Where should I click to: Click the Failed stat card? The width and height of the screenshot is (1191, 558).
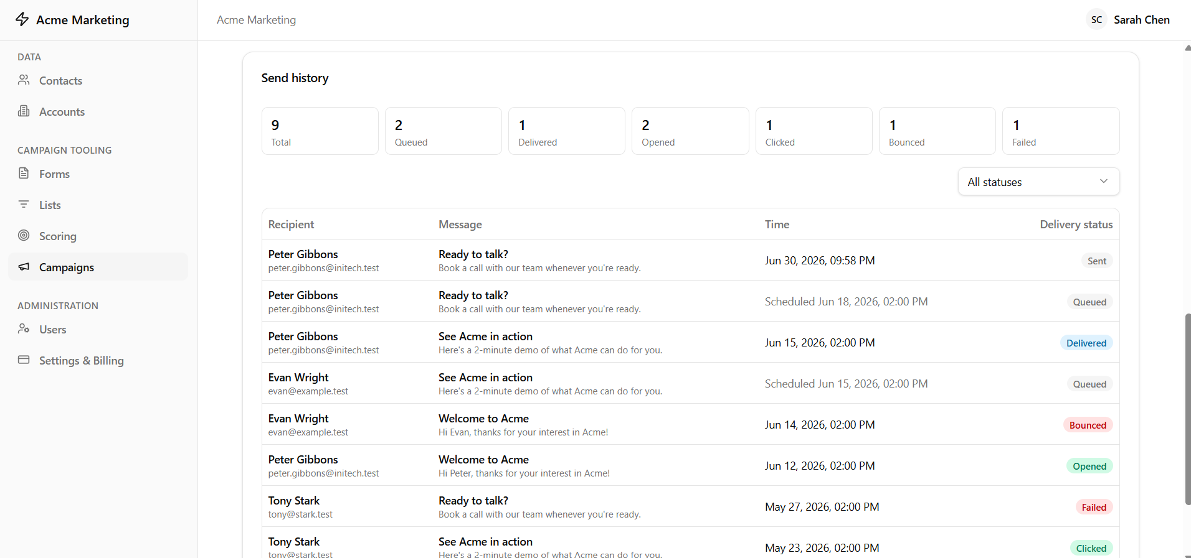(x=1061, y=131)
